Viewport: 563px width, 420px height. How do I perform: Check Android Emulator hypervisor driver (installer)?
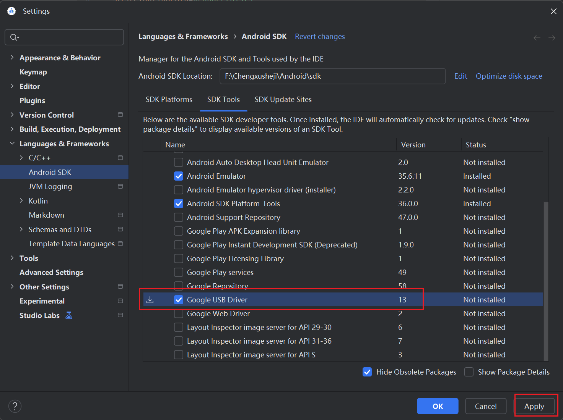tap(179, 190)
